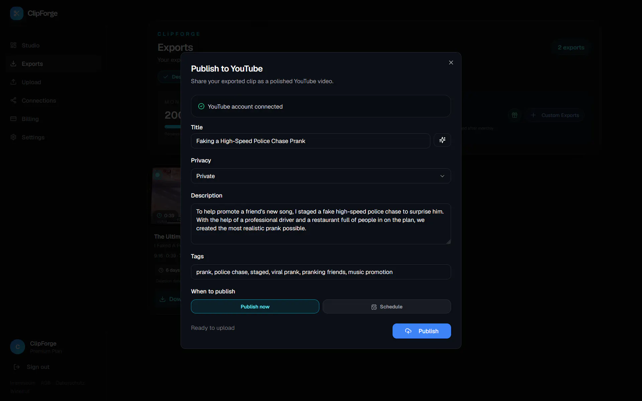
Task: Click the export video thumbnail behind dialog
Action: [x=166, y=195]
